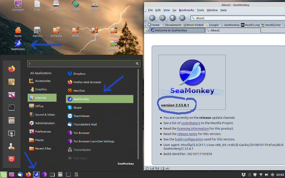Click Google bookmark in SeaMonkey toolbar
This screenshot has height=178, width=285.
(212, 25)
